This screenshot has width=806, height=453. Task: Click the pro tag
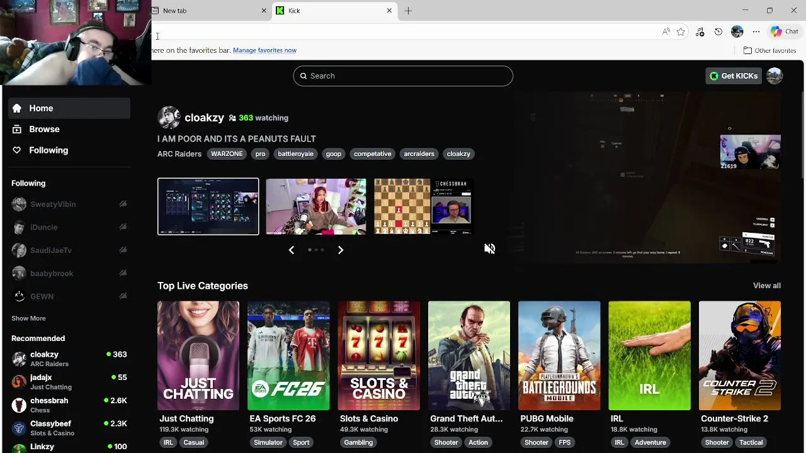pos(260,154)
